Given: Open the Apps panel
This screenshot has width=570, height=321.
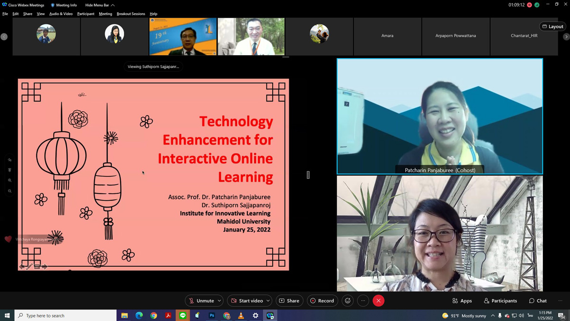Looking at the screenshot, I should click(462, 301).
